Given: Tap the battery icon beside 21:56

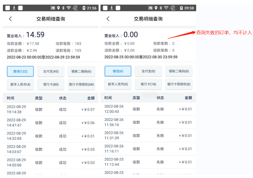Looking at the screenshot, I should [84, 8].
